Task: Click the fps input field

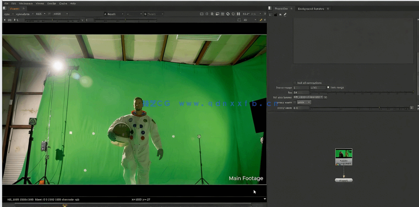Action: [x=301, y=92]
